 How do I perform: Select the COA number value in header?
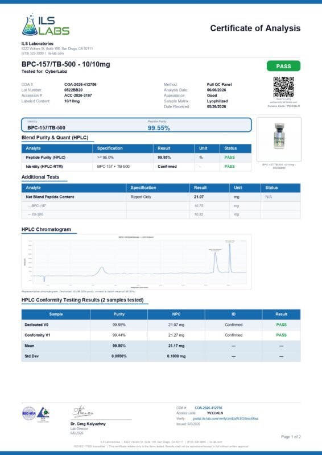point(80,84)
